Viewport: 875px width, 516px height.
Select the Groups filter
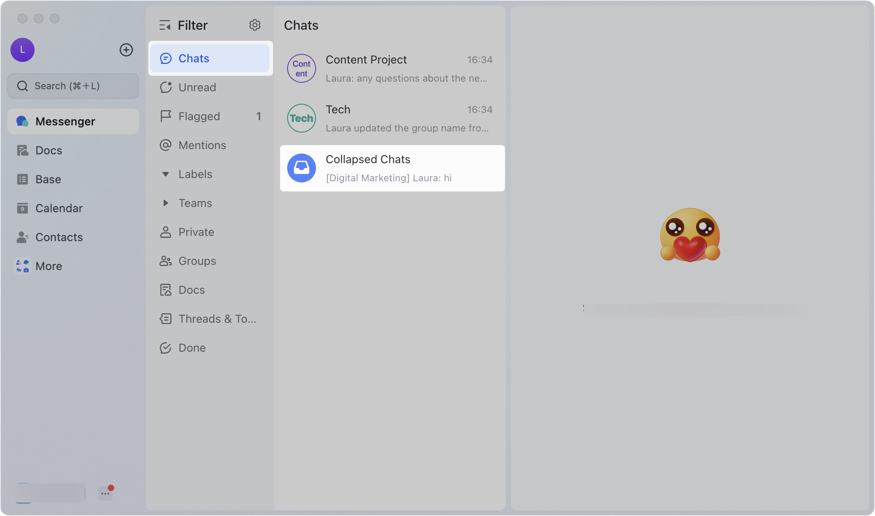[210, 261]
